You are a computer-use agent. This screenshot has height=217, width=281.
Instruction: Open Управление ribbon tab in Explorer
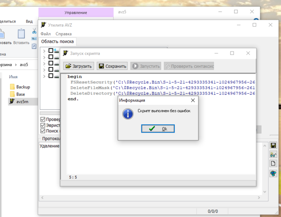click(76, 13)
